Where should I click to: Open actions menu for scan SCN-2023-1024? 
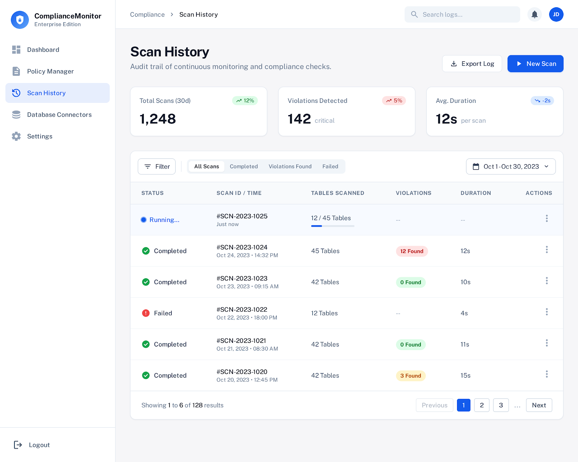coord(547,249)
